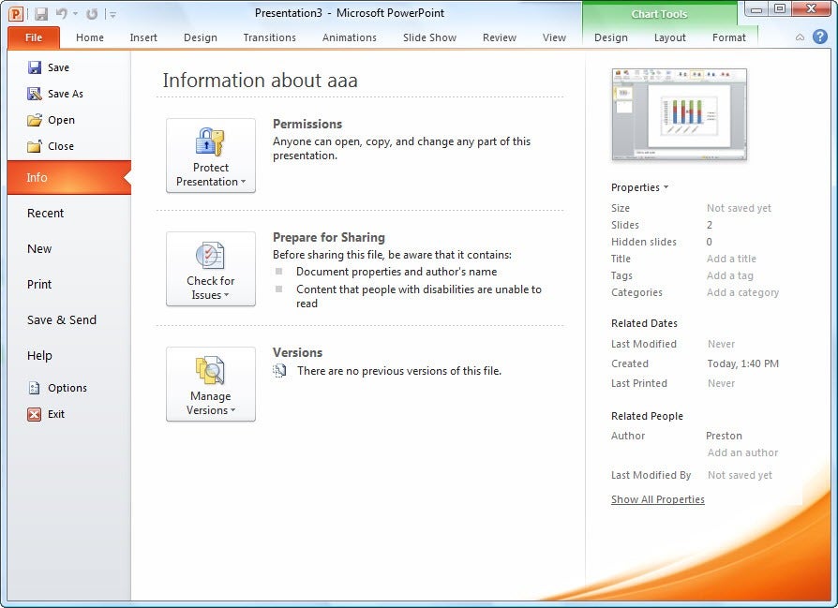This screenshot has height=608, width=838.
Task: Click the Created date Today, 1:40 PM
Action: pyautogui.click(x=743, y=363)
